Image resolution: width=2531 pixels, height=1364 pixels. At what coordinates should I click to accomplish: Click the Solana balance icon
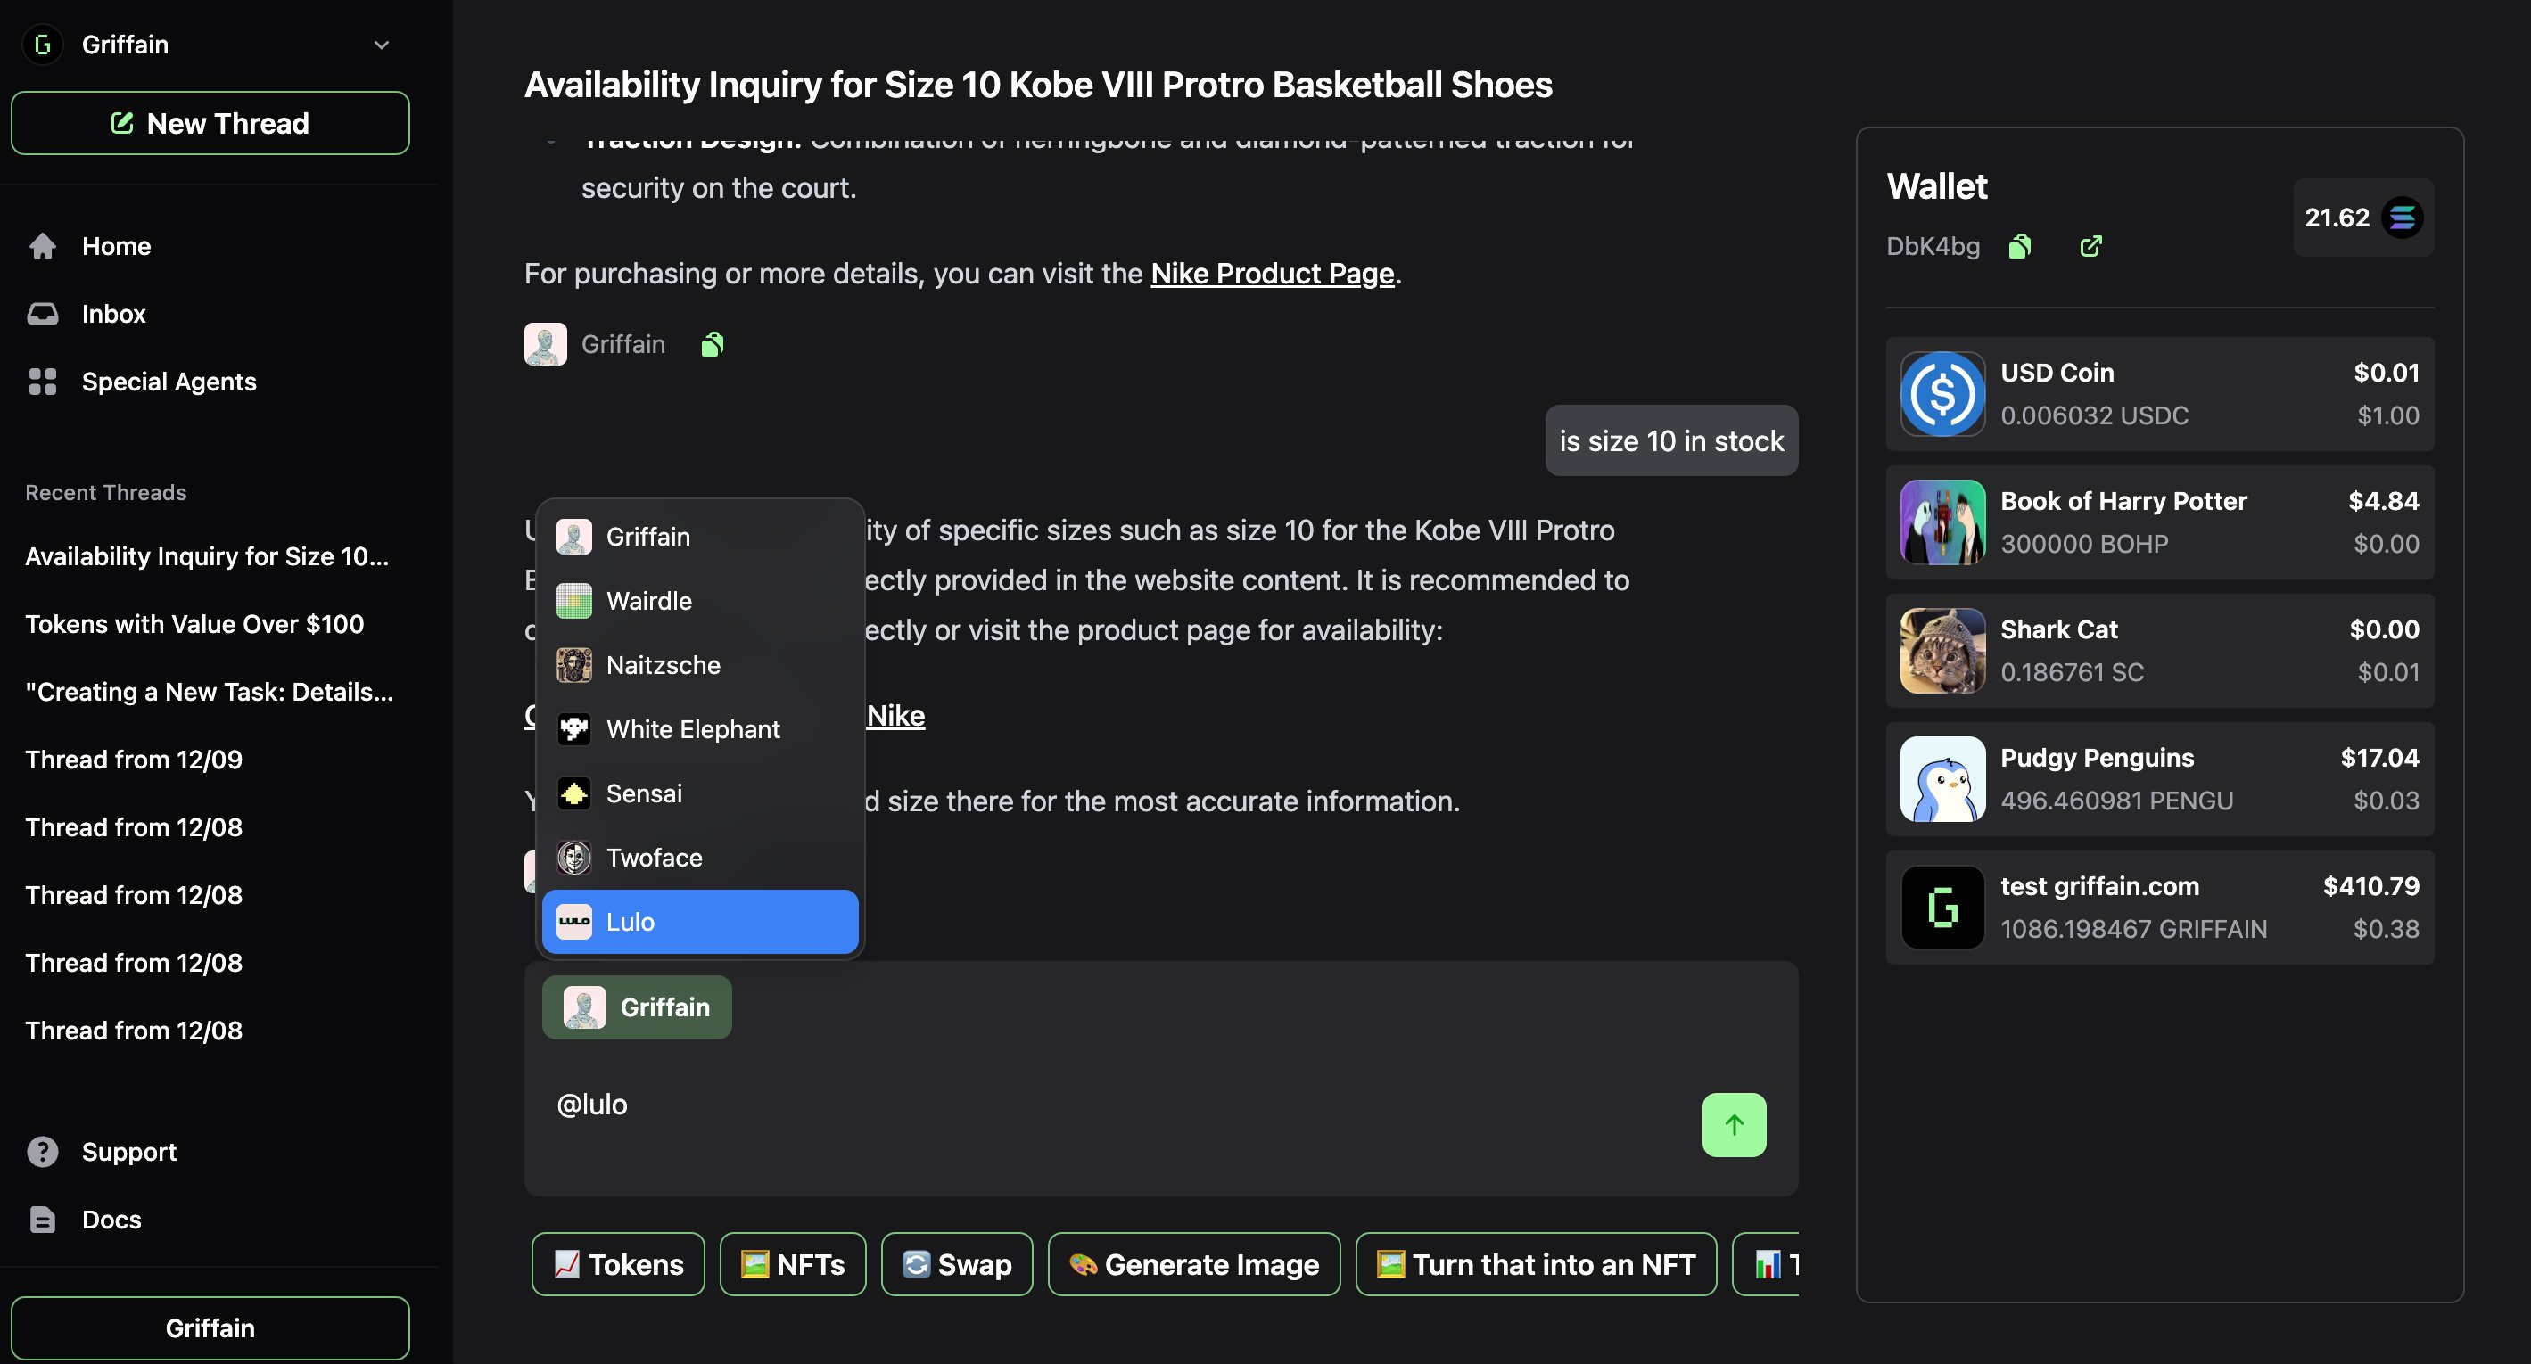click(2402, 218)
